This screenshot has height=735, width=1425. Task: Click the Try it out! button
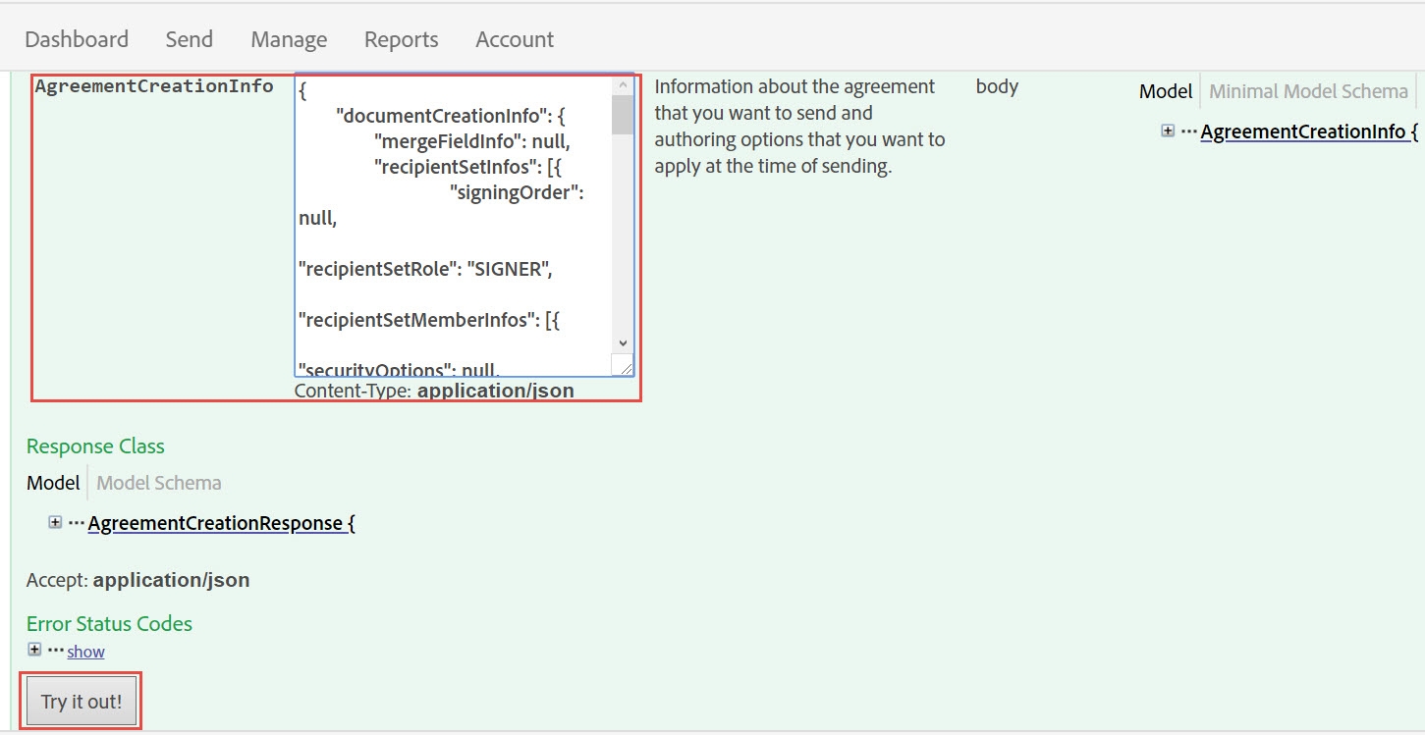click(x=81, y=700)
